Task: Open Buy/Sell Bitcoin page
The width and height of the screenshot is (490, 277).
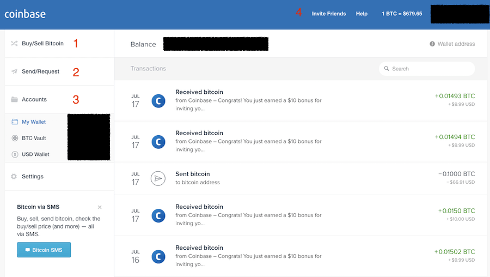Action: pyautogui.click(x=59, y=44)
